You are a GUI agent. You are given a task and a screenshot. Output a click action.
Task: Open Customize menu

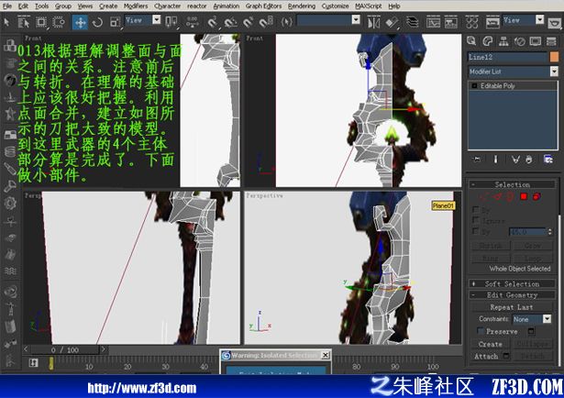click(335, 6)
